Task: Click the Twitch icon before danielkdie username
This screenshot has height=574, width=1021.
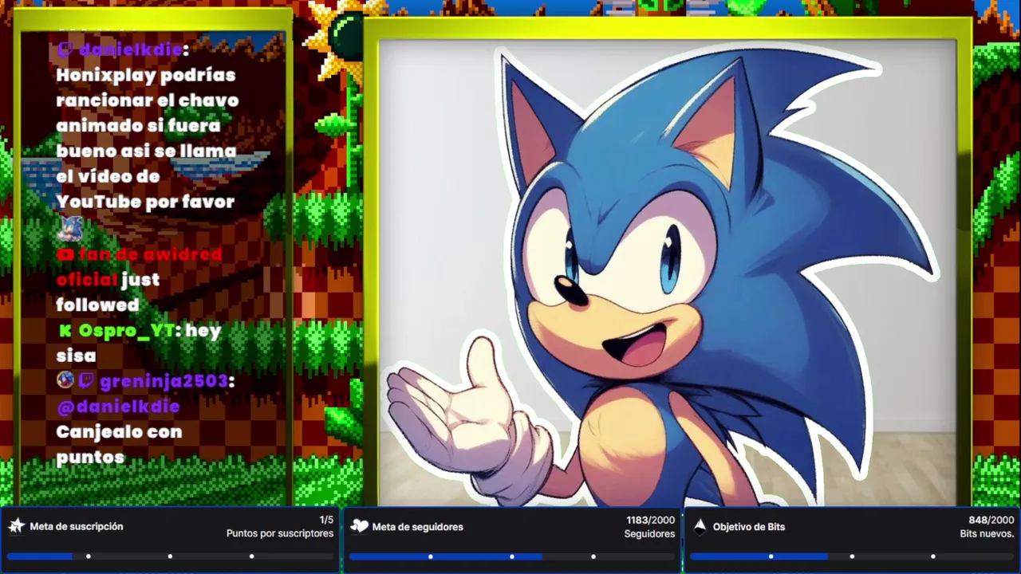Action: pos(65,49)
